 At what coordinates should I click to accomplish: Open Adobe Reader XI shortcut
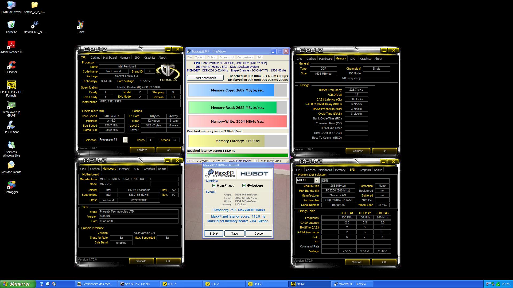pyautogui.click(x=11, y=47)
